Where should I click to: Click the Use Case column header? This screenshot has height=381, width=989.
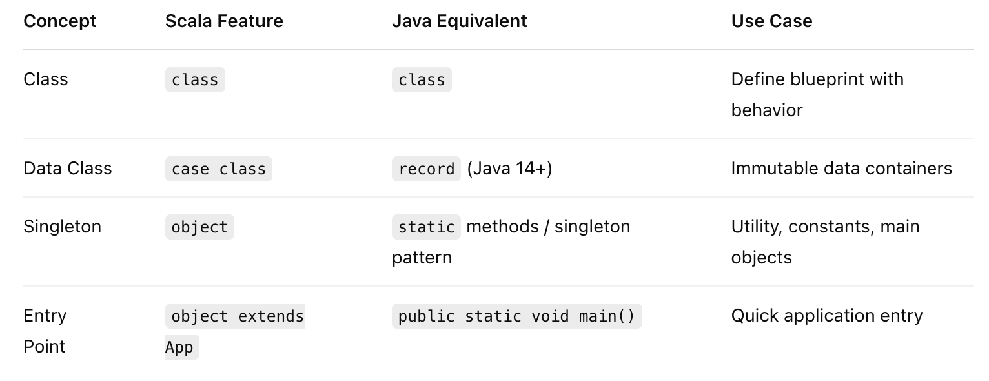(771, 21)
